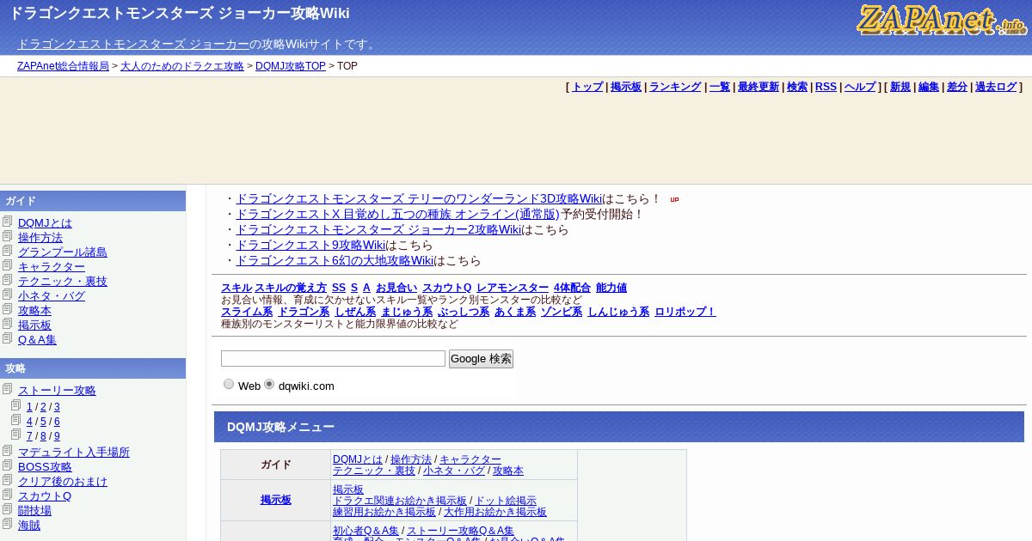This screenshot has height=541, width=1032.
Task: Open the スキルの覚え方 link
Action: [x=291, y=288]
